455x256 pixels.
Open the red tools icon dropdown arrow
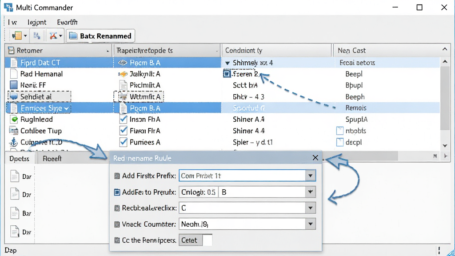point(60,36)
